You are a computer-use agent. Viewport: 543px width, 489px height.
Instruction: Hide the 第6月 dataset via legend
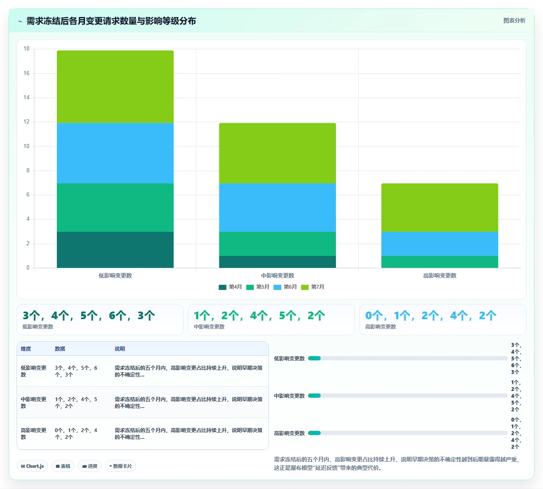[x=285, y=287]
